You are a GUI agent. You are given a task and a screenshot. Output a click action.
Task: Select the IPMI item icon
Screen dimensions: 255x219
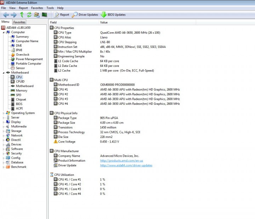tap(13, 50)
